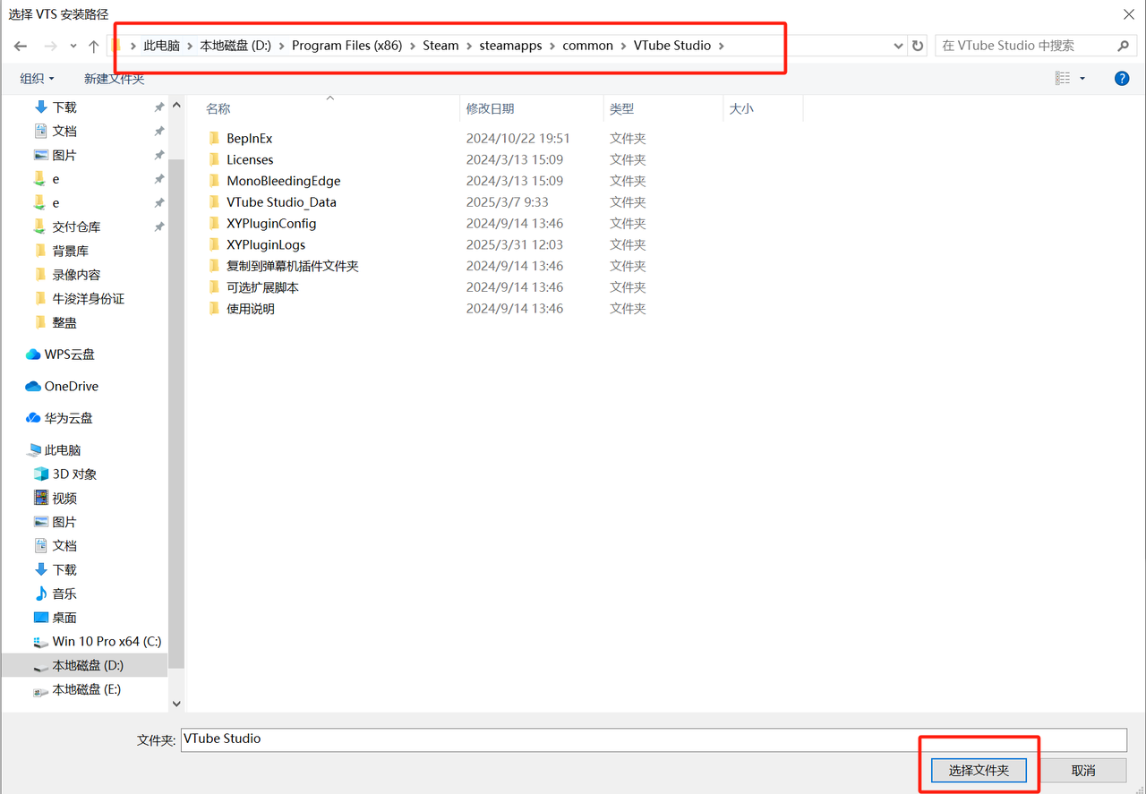The width and height of the screenshot is (1146, 794).
Task: Open 整蛊 folder in the sidebar
Action: [x=64, y=322]
